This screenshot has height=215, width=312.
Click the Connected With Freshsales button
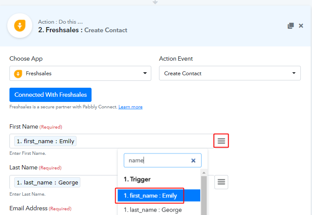coord(51,95)
